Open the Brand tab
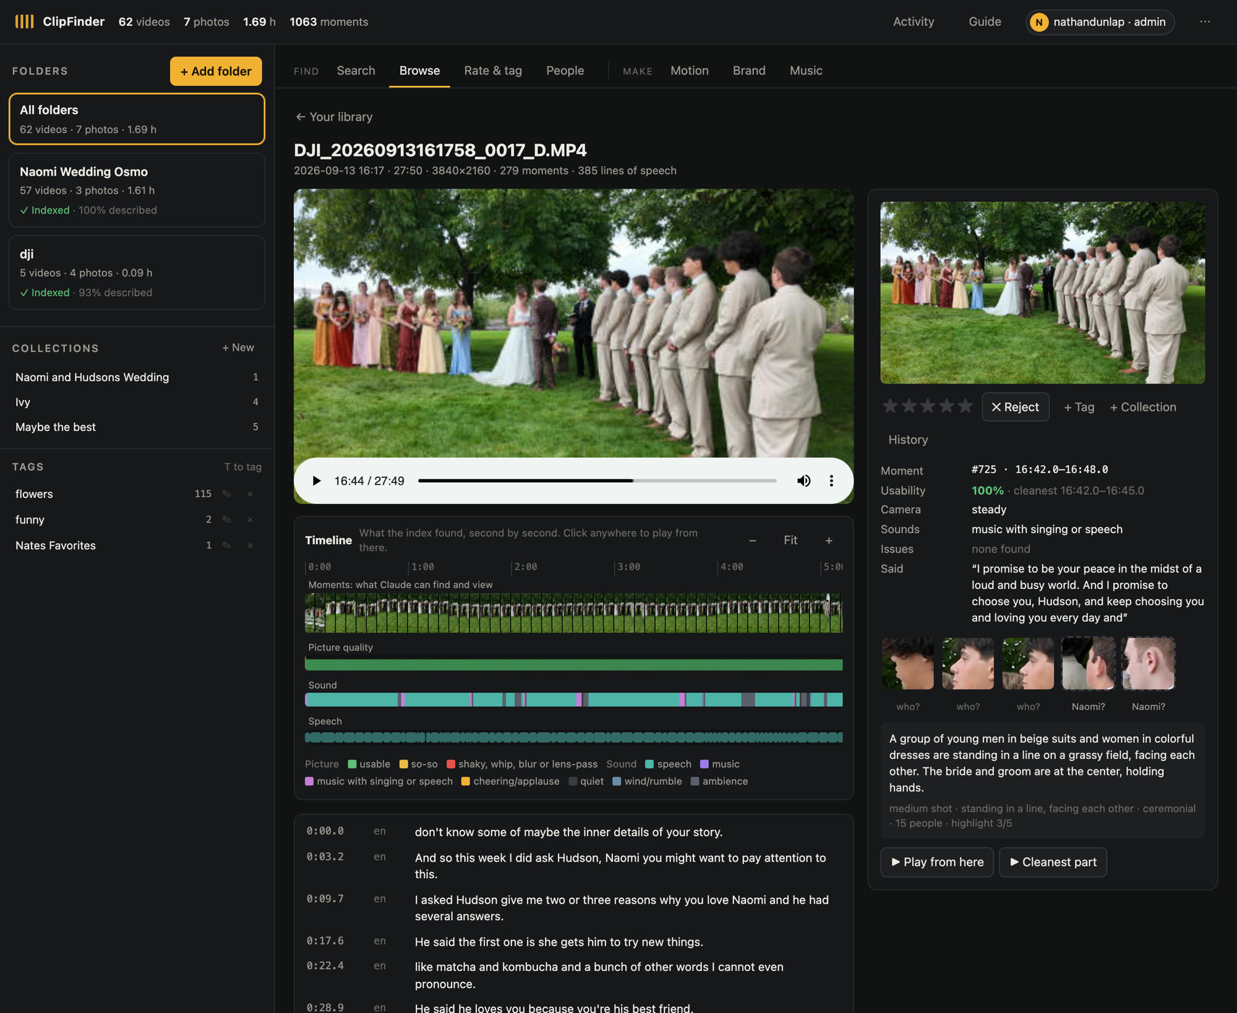Viewport: 1237px width, 1013px height. (x=749, y=71)
